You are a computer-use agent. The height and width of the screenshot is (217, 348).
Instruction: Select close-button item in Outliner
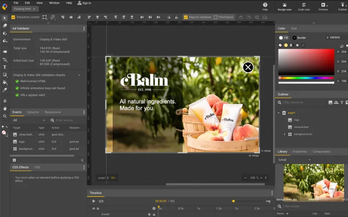tap(301, 127)
